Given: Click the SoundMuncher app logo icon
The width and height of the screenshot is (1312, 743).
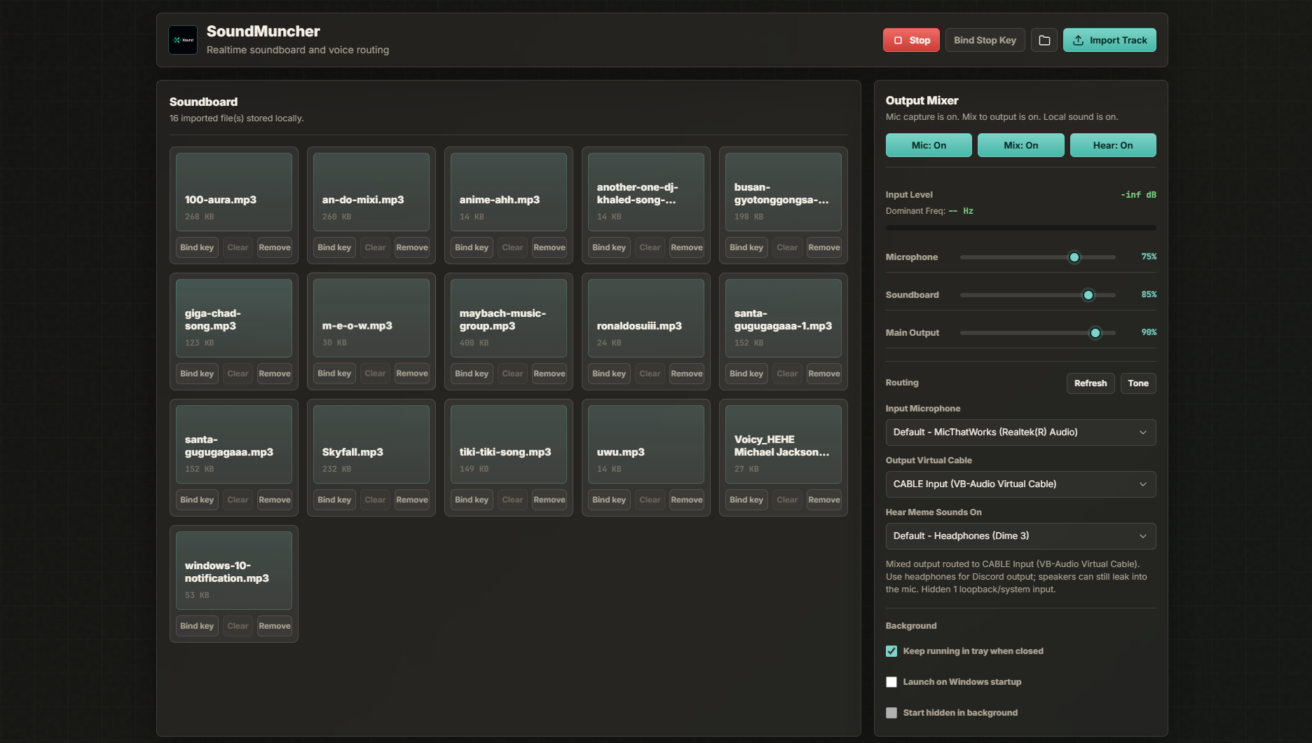Looking at the screenshot, I should pyautogui.click(x=183, y=40).
